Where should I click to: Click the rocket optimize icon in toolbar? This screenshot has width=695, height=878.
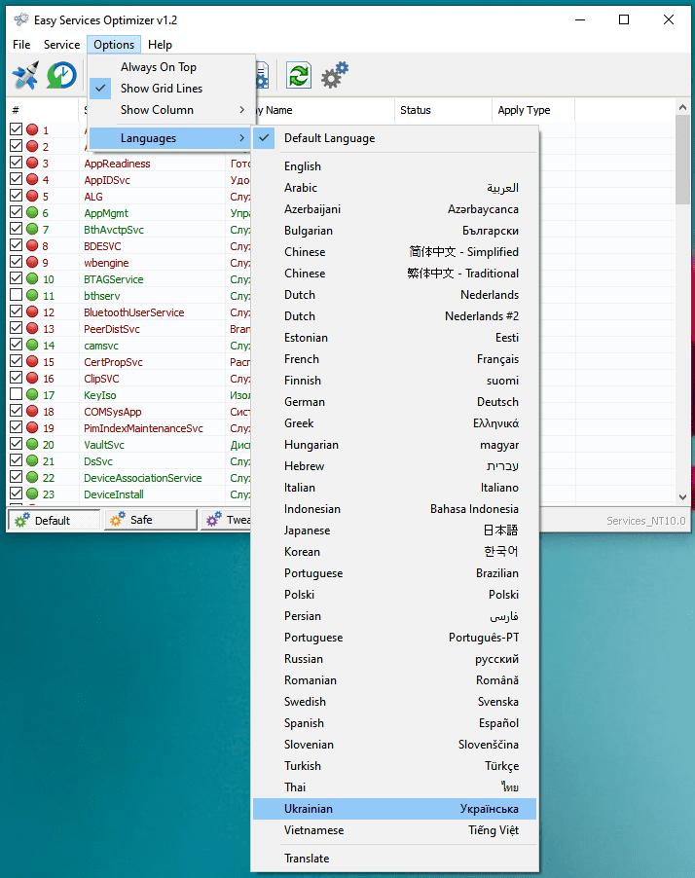pyautogui.click(x=25, y=76)
